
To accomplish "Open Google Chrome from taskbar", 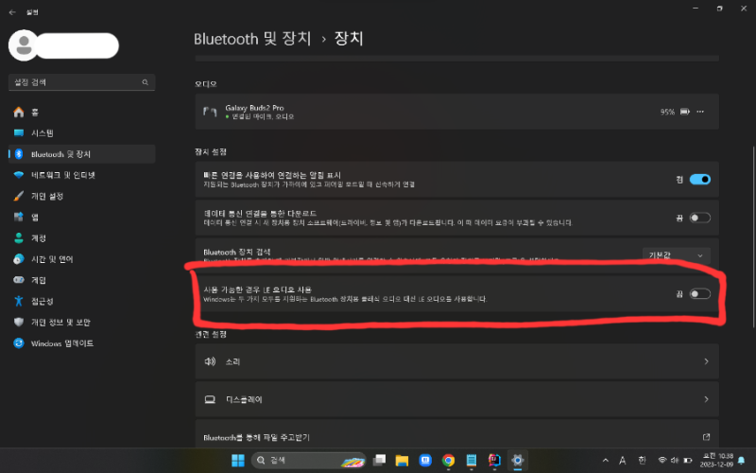I will click(x=448, y=461).
